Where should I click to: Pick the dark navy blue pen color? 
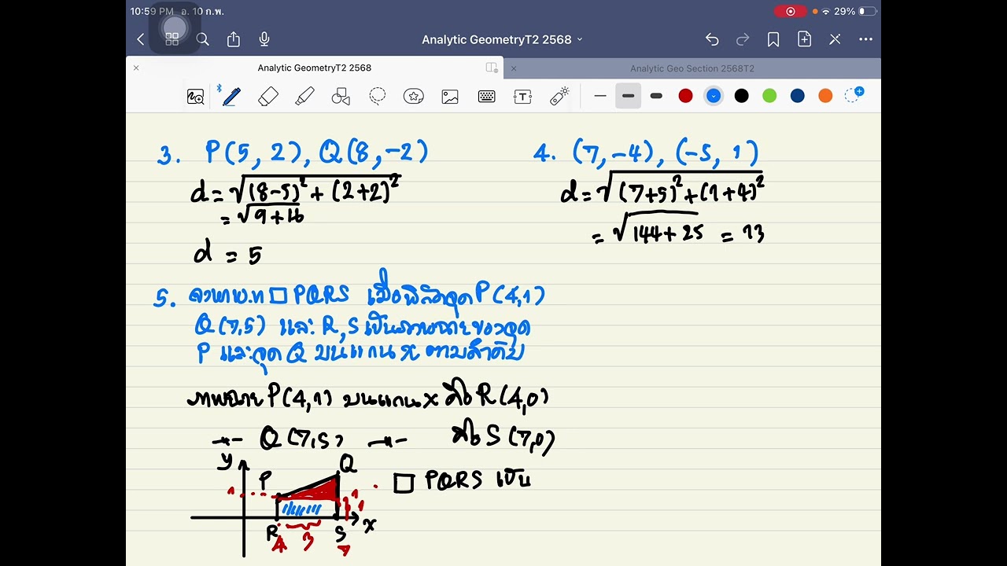click(798, 96)
